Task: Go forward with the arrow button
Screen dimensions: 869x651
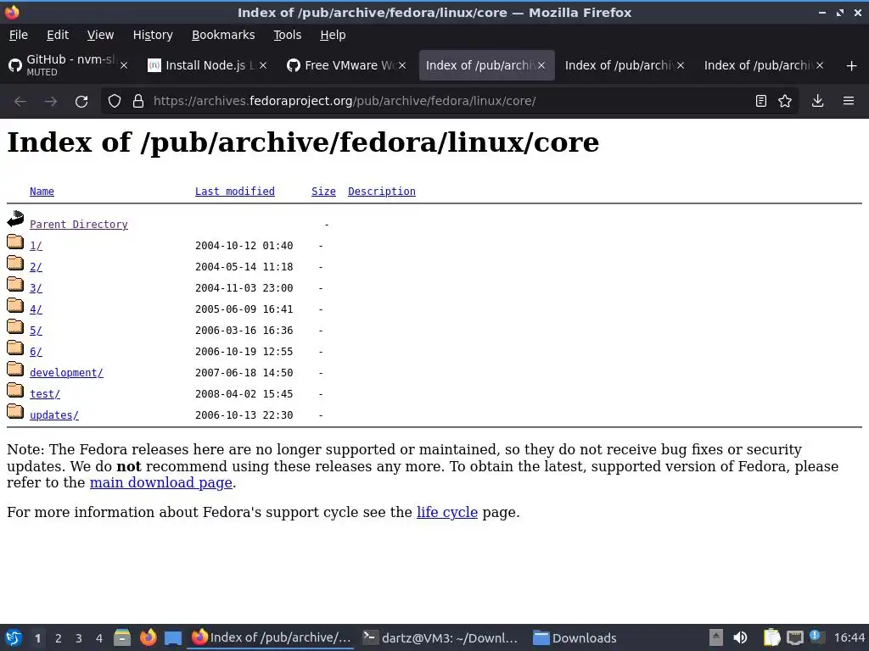Action: click(51, 102)
